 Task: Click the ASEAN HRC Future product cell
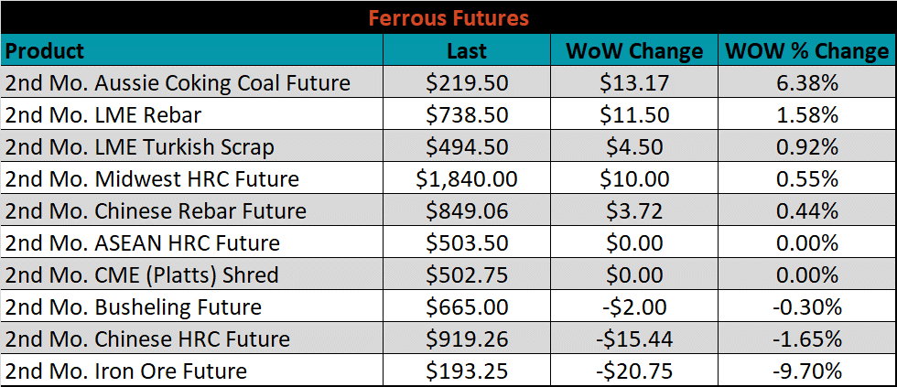pyautogui.click(x=191, y=243)
